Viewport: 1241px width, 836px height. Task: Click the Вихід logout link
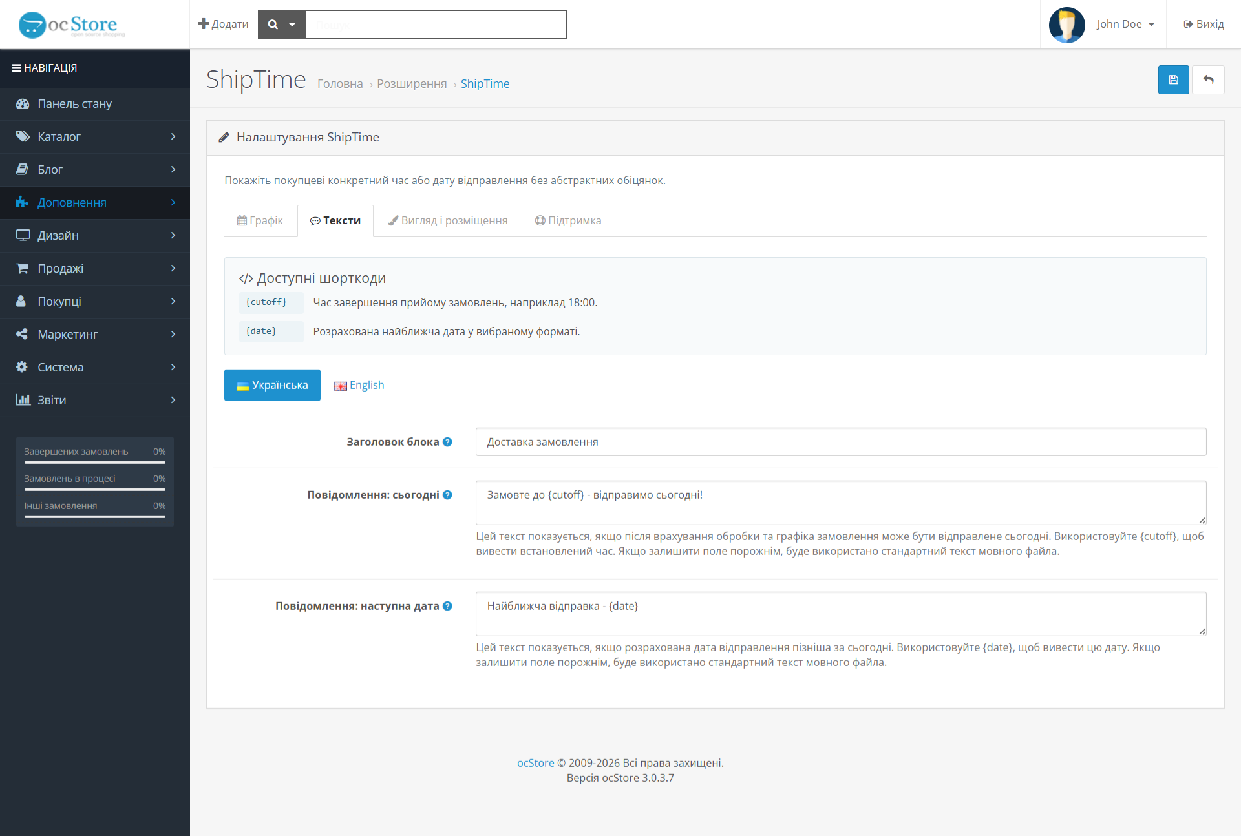pyautogui.click(x=1204, y=25)
